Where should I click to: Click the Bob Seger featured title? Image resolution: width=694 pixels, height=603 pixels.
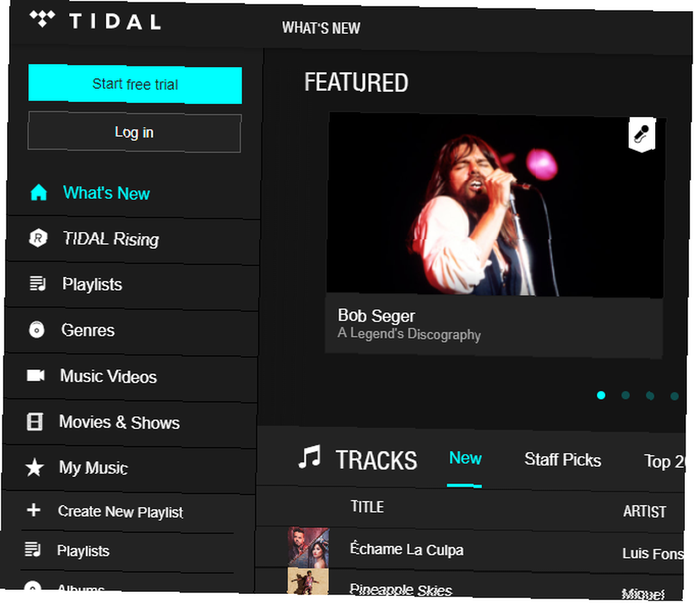376,315
